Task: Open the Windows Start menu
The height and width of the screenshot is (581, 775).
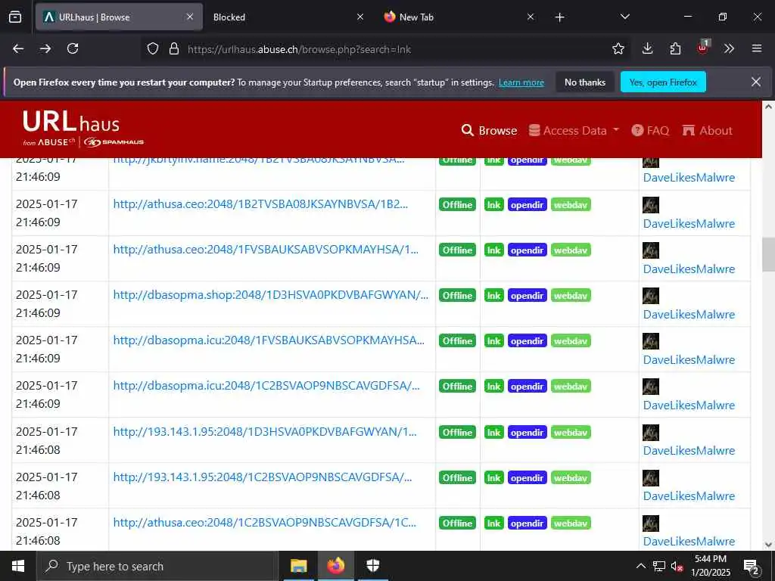Action: 18,566
